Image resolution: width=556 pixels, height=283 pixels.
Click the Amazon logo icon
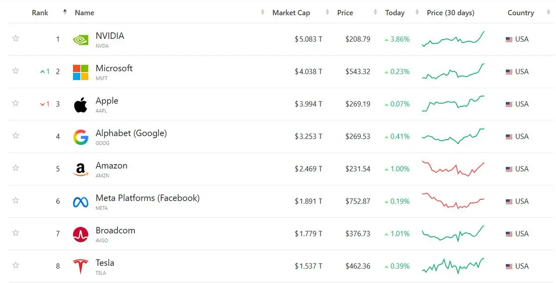[81, 170]
